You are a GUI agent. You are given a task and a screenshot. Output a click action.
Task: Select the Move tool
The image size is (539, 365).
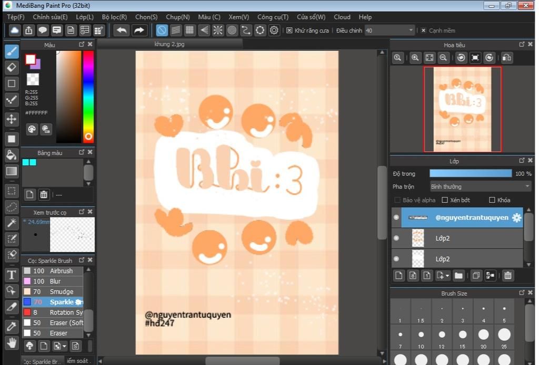[12, 119]
